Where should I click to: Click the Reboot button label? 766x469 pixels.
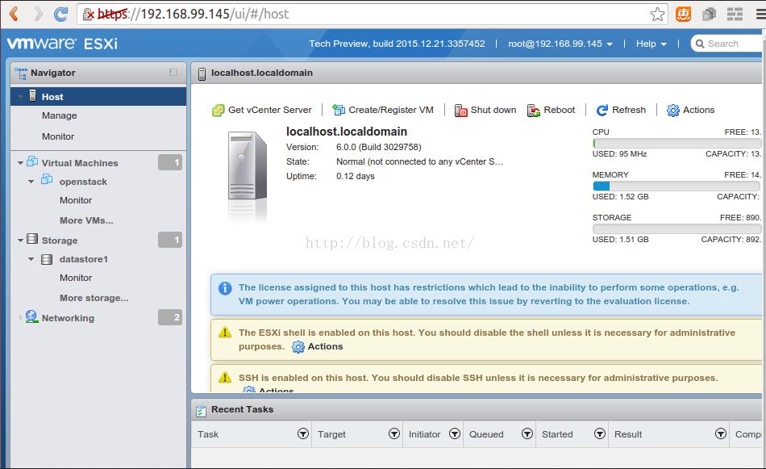pos(560,110)
